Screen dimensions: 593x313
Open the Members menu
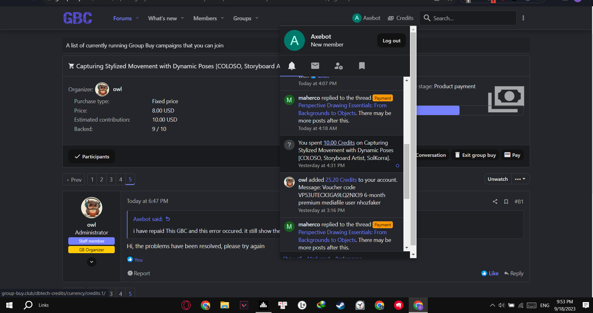coord(205,18)
